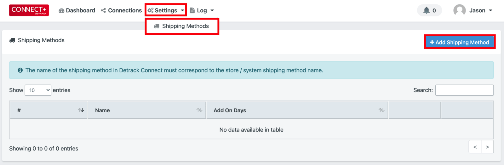Click the Connect+ Detrack logo
504x165 pixels.
coord(29,10)
